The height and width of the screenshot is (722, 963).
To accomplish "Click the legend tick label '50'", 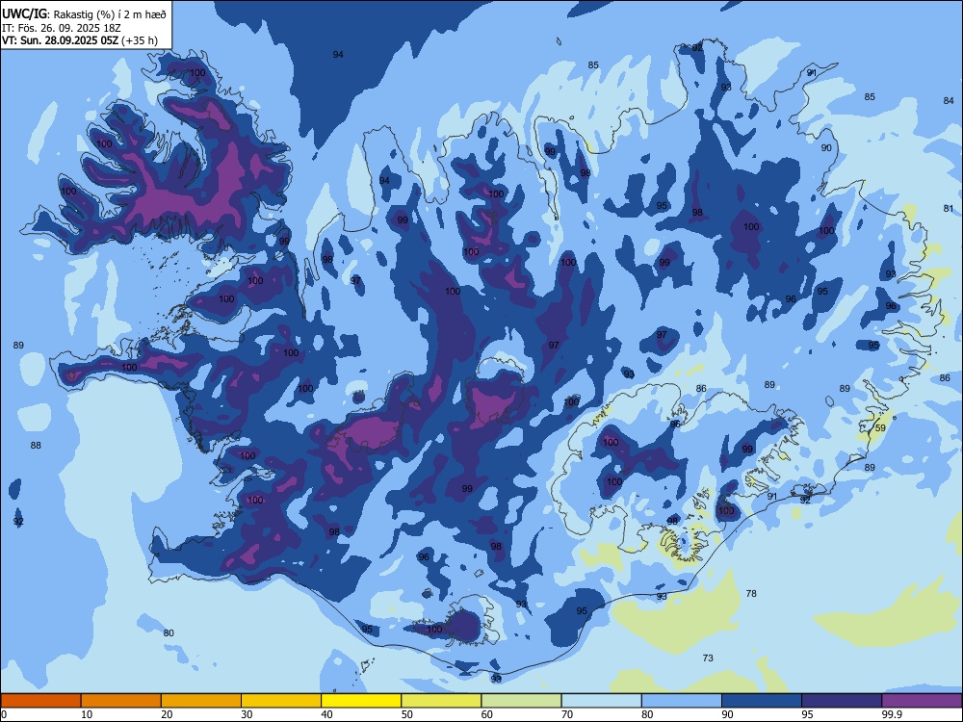I will (x=406, y=714).
